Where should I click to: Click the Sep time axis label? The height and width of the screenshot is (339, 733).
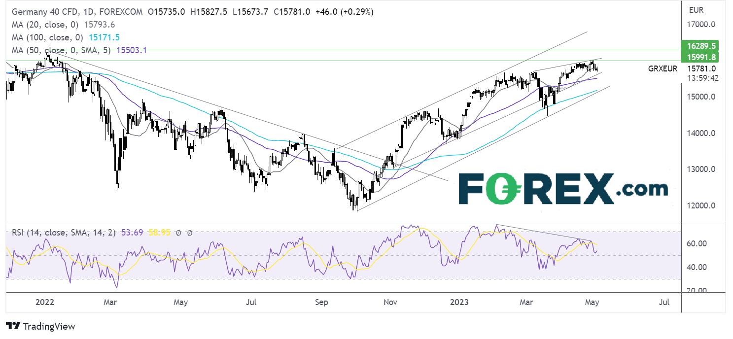coord(322,302)
